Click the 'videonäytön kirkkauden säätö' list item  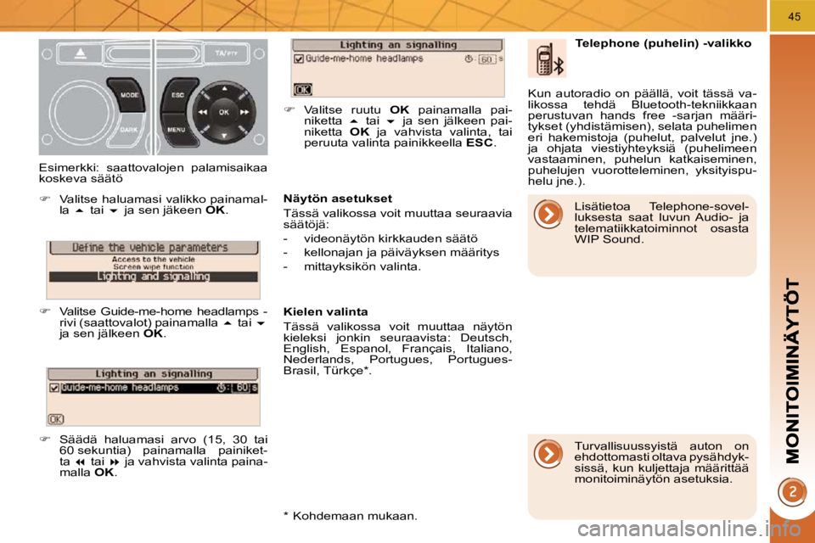coord(391,238)
